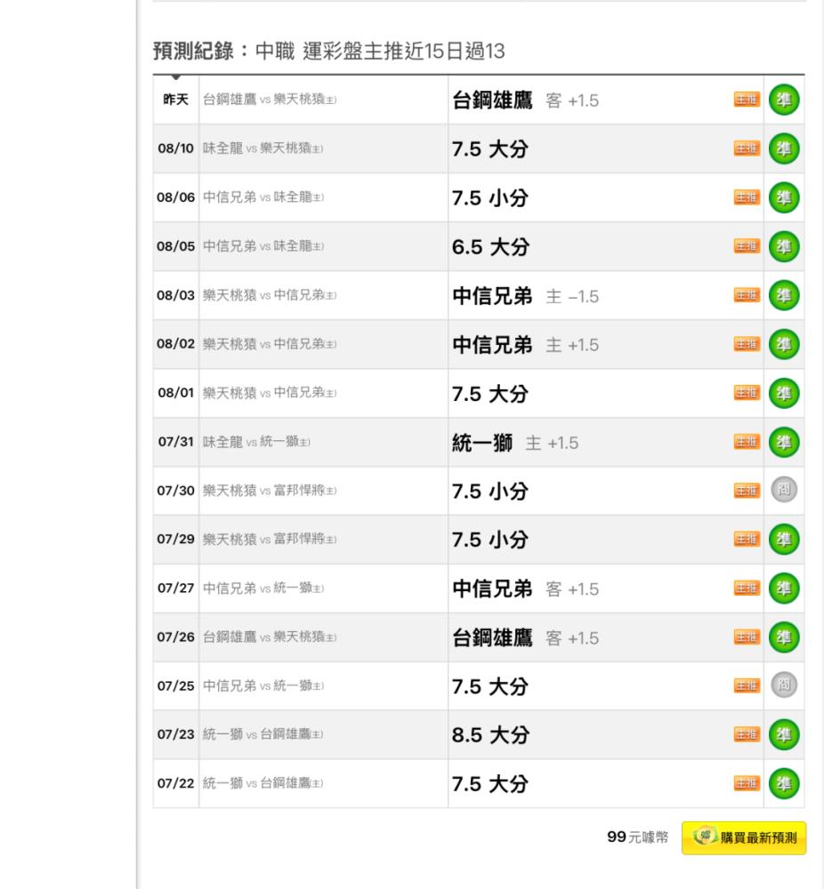Open the 昨天 matchup 台鋼雄鷹 vs 樂天桃猿
Image resolution: width=832 pixels, height=889 pixels.
(270, 100)
